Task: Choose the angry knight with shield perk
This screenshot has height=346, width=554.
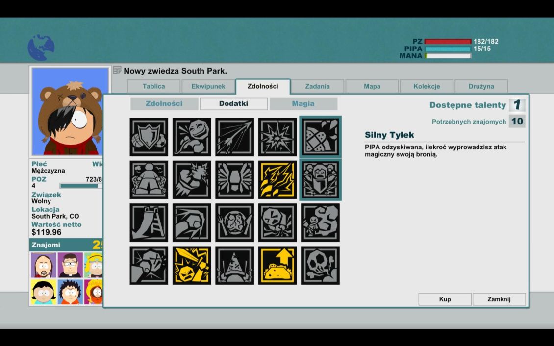Action: (x=320, y=180)
